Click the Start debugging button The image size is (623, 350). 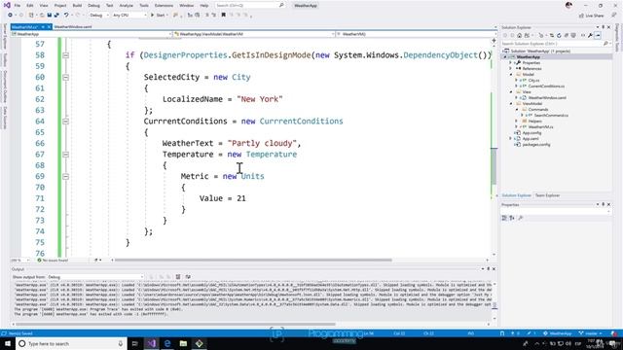point(158,16)
